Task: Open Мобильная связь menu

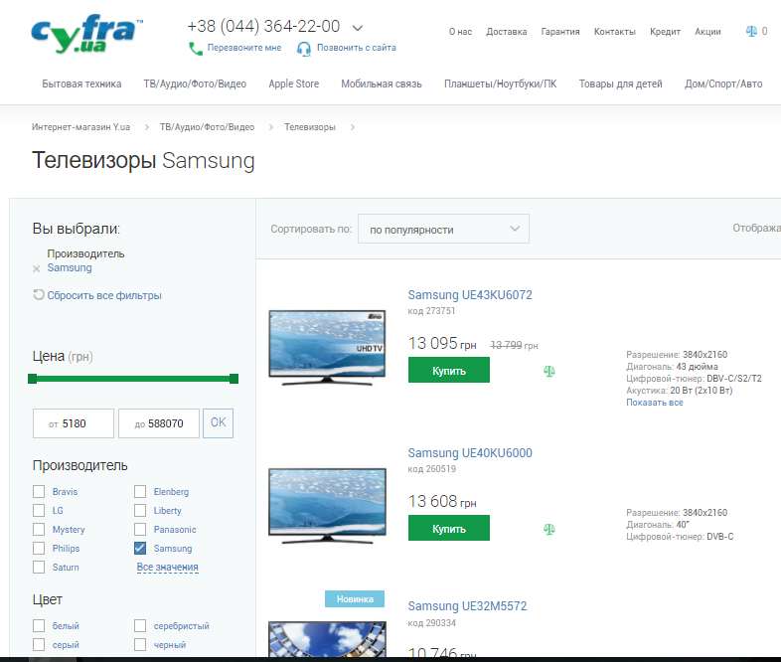Action: click(382, 83)
